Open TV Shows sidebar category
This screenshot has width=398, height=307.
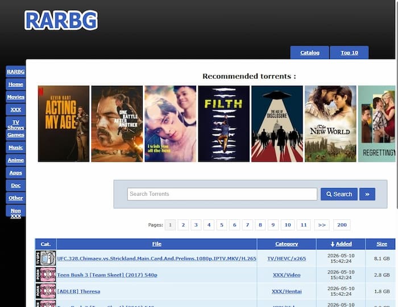pos(16,125)
